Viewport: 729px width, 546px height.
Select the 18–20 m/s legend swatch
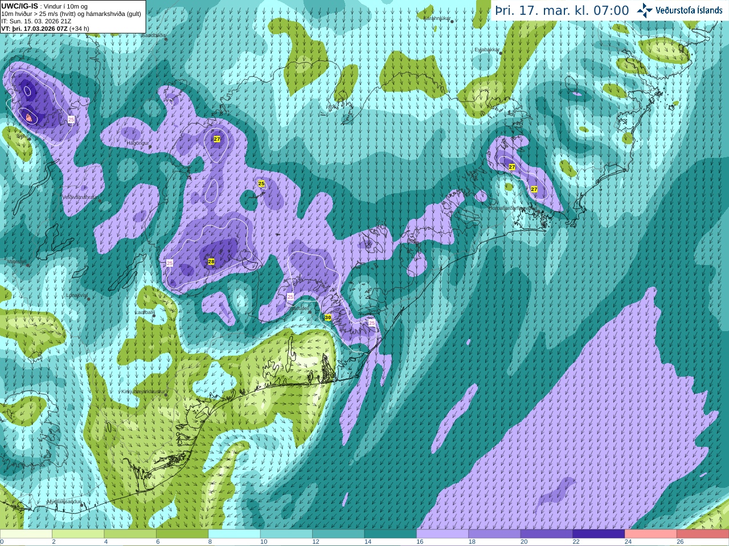[495, 534]
